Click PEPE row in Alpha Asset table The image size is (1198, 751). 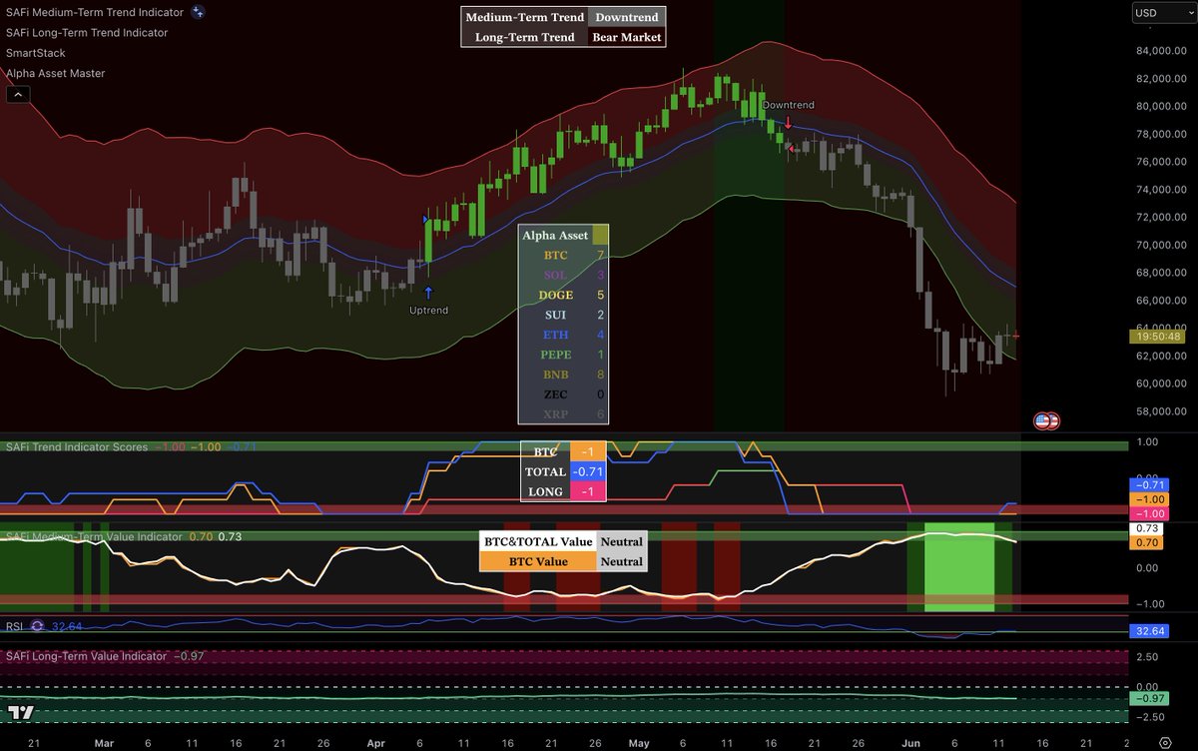(563, 355)
